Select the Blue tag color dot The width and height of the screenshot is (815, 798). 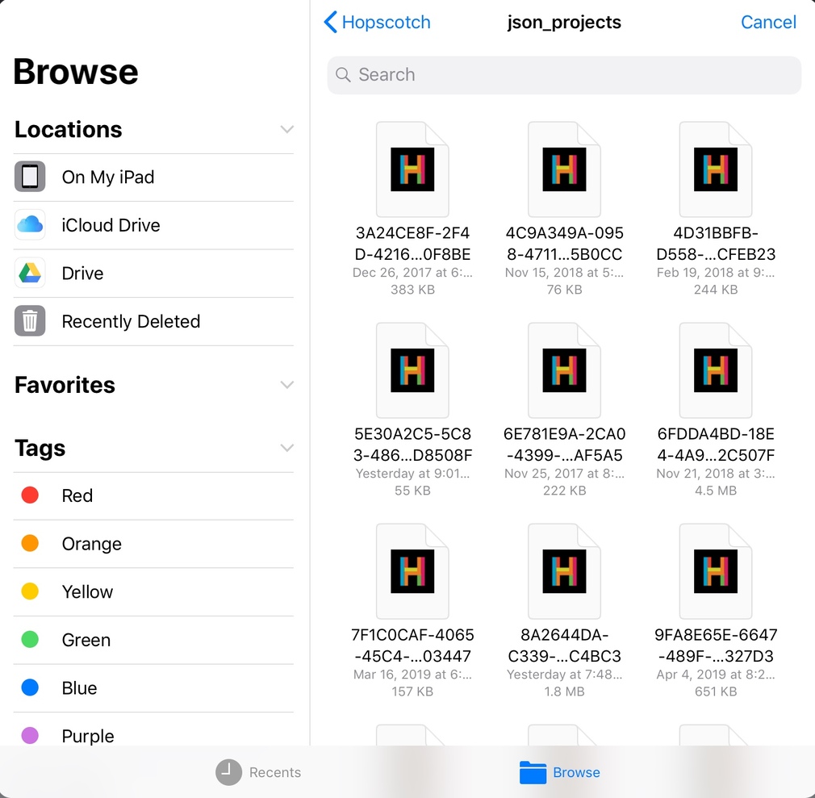[30, 687]
